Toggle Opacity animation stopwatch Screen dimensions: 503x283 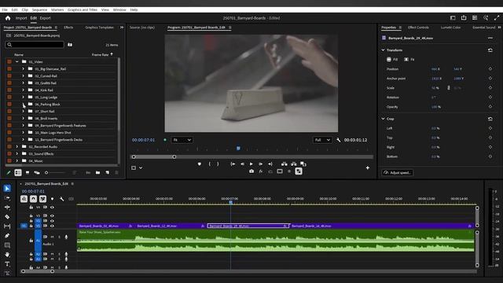point(490,107)
